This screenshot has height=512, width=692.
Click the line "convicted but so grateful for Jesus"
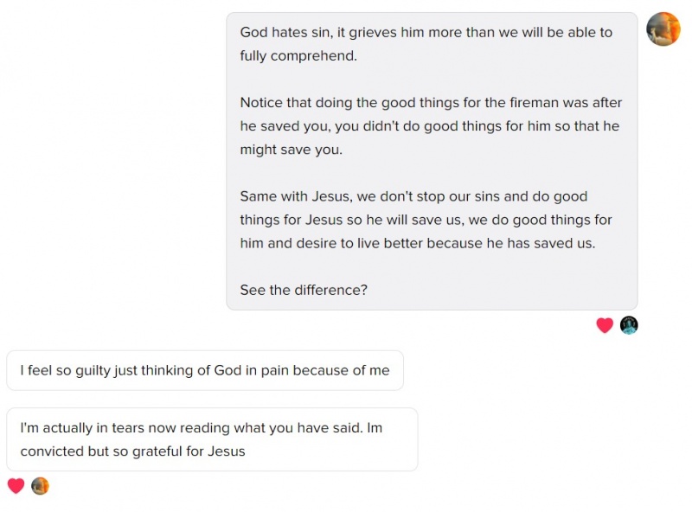(132, 451)
